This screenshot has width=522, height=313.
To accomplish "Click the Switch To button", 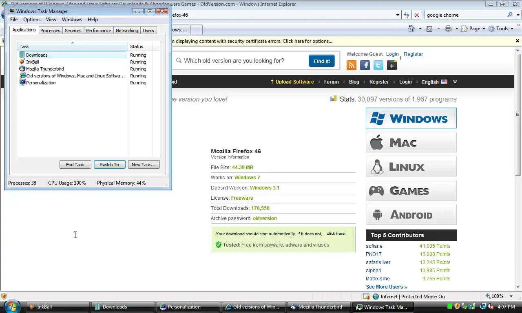I will click(109, 165).
